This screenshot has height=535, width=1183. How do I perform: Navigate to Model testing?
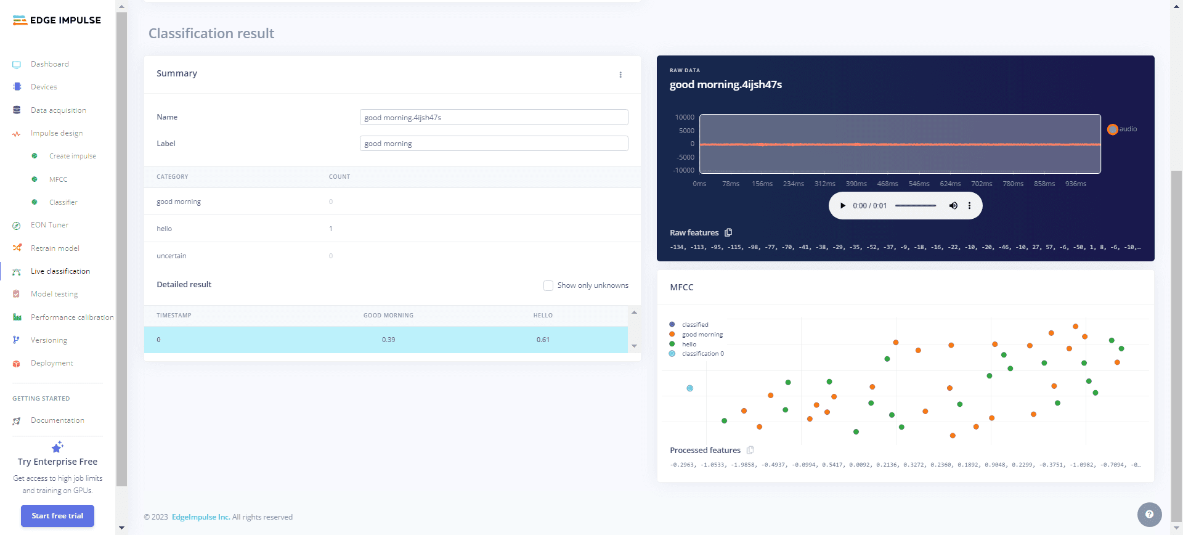pos(54,294)
